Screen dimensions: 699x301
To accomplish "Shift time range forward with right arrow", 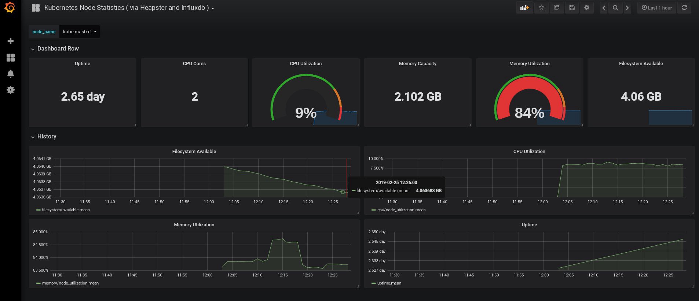I will pos(627,8).
